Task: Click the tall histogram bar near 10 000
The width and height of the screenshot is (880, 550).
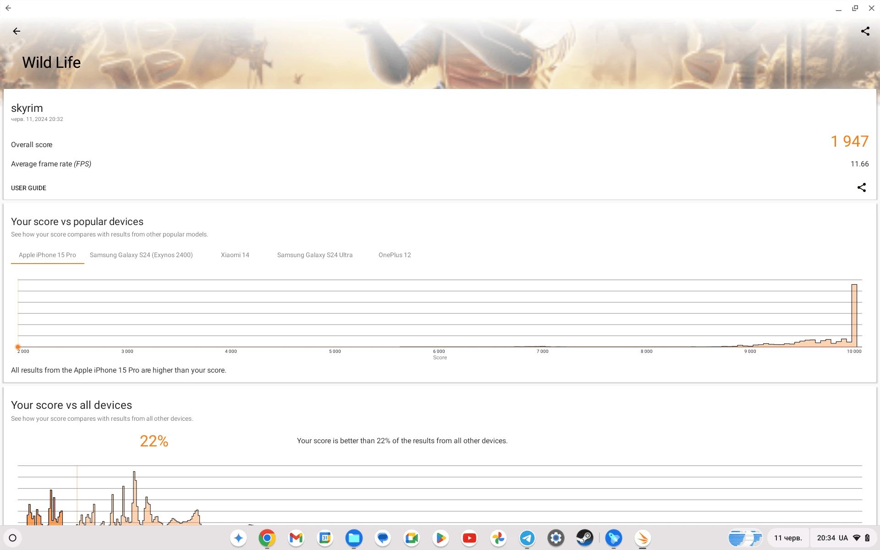Action: pos(854,315)
